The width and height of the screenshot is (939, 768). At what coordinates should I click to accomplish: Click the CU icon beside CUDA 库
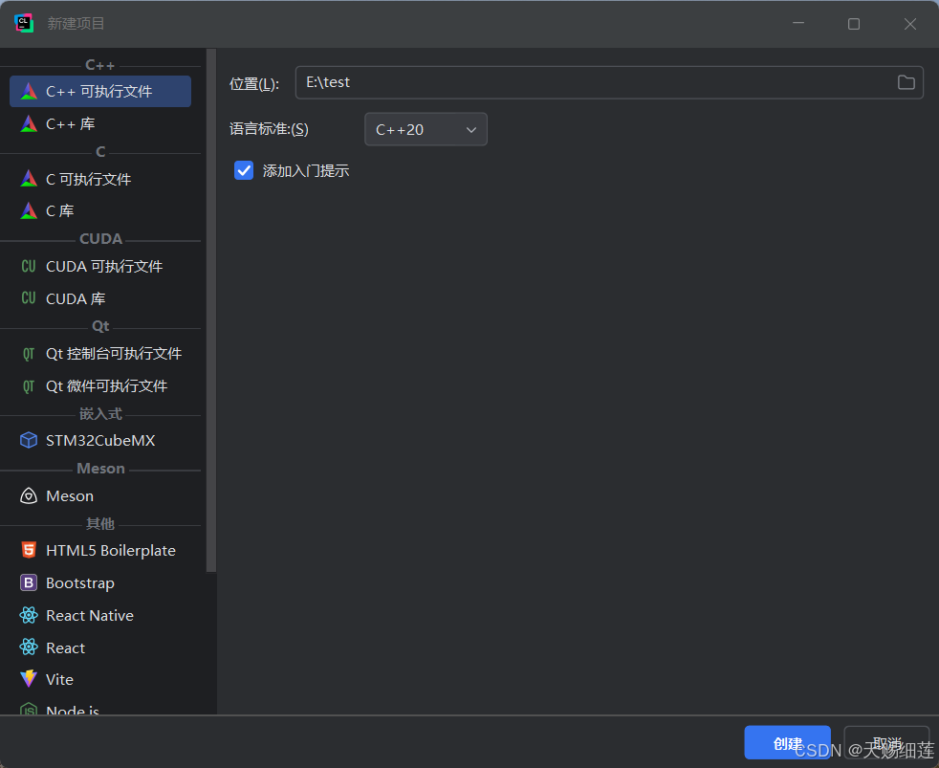coord(29,298)
